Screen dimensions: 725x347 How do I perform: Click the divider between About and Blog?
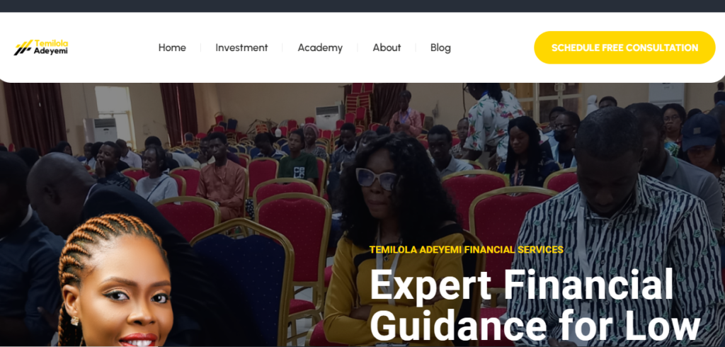[x=416, y=47]
